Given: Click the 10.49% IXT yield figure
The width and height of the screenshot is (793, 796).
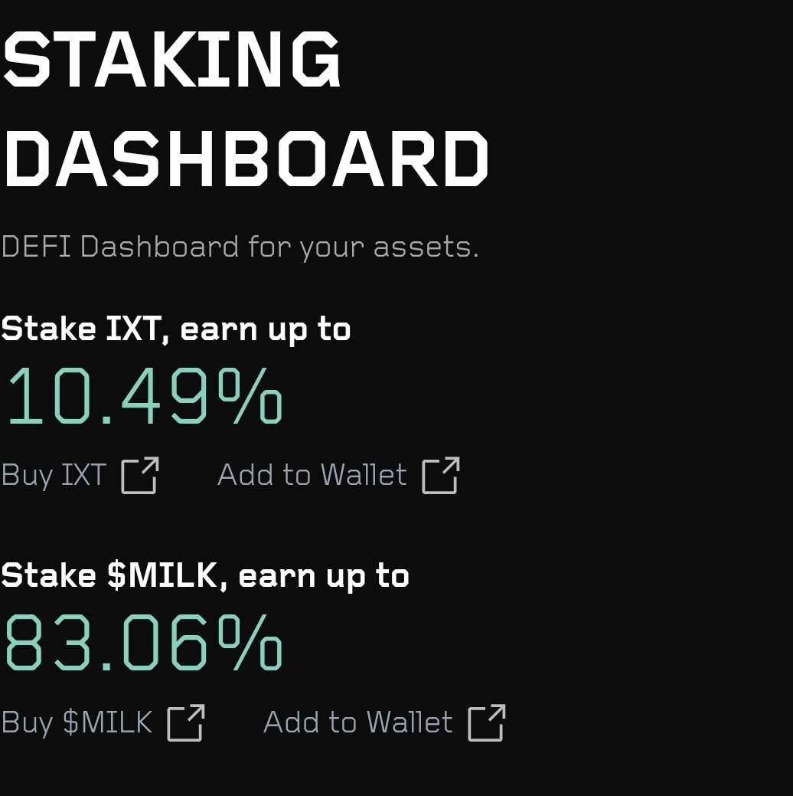Looking at the screenshot, I should coord(144,395).
